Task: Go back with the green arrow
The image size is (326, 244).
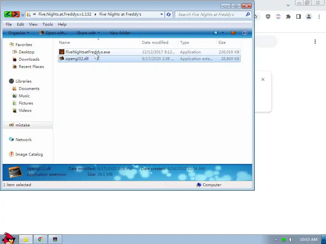Action: tap(8, 14)
